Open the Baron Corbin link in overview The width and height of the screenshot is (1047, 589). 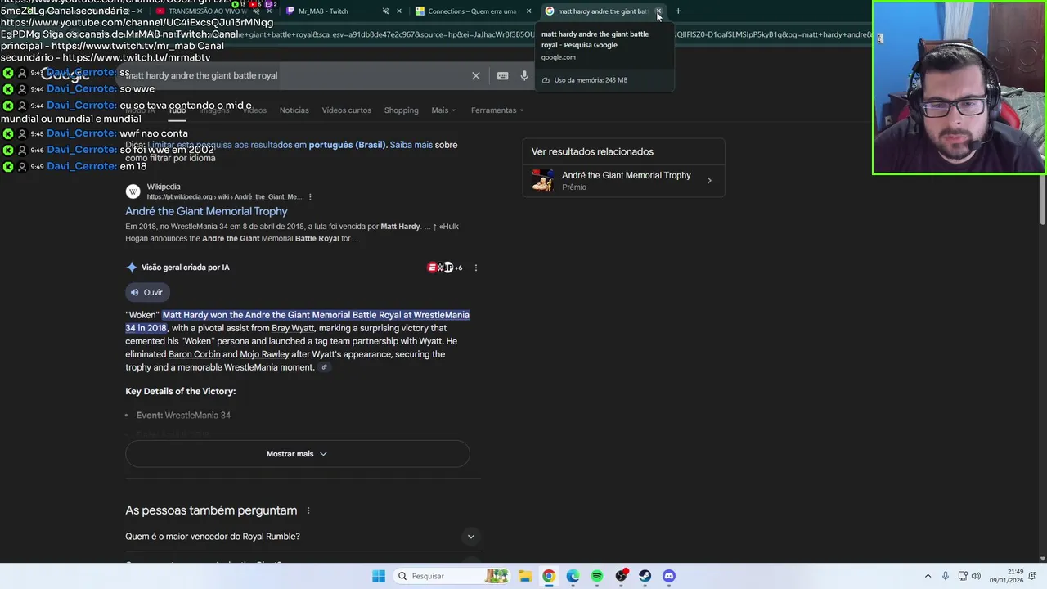coord(194,354)
